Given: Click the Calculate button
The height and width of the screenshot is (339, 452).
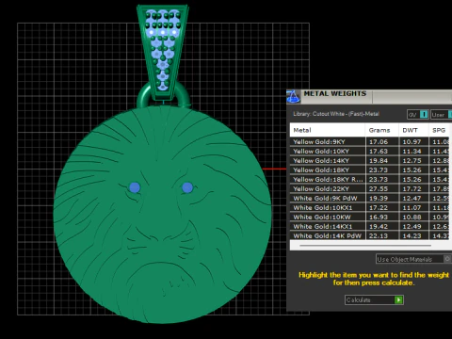Looking at the screenshot, I should [374, 299].
